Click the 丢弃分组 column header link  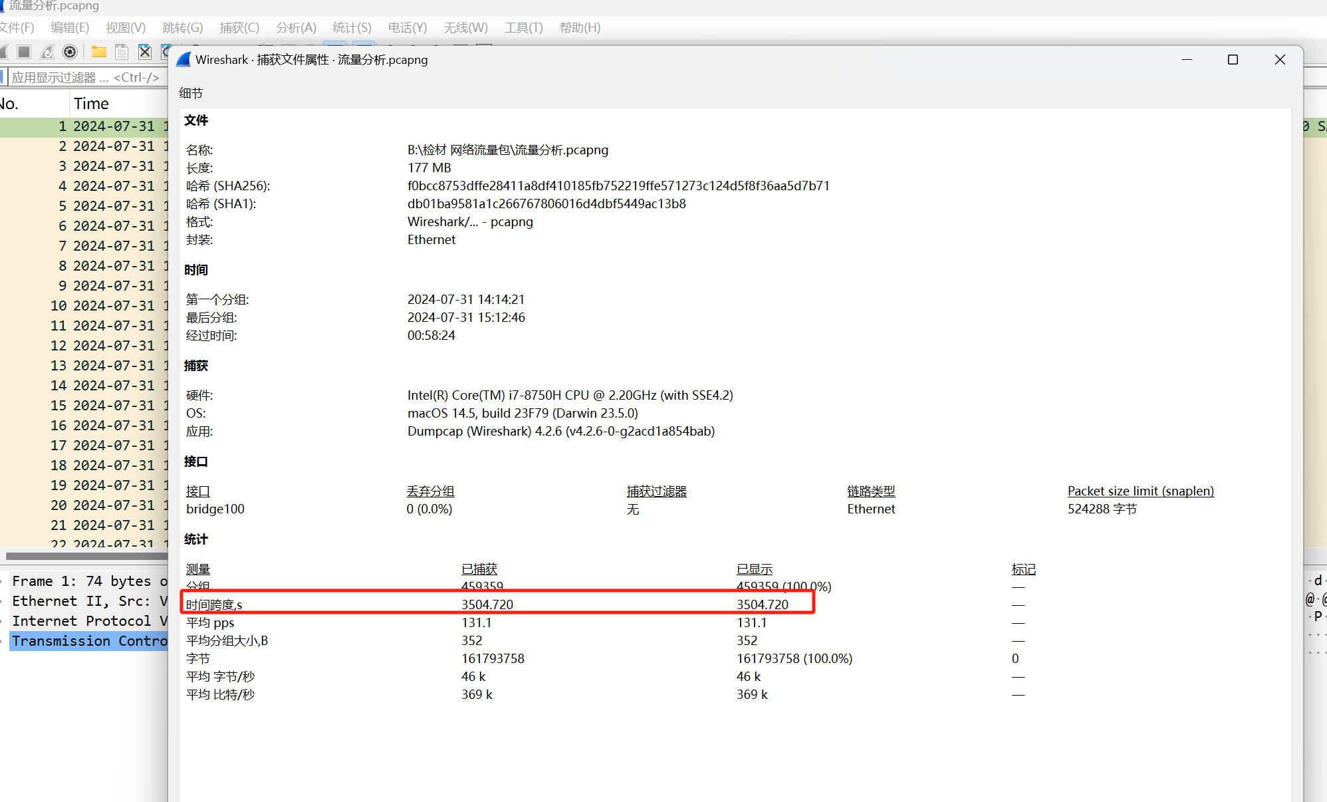tap(430, 491)
